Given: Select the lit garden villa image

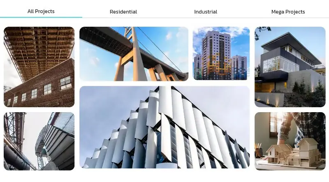Looking at the screenshot, I should pos(290,67).
